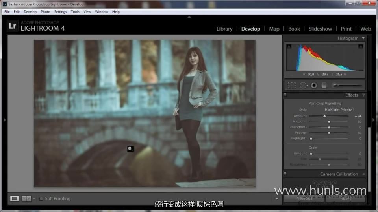This screenshot has height=212, width=378.
Task: Open the Develop menu in menu bar
Action: 30,12
